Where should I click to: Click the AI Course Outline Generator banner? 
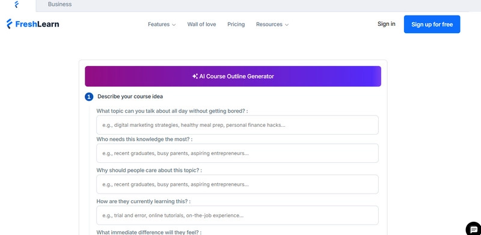click(233, 76)
